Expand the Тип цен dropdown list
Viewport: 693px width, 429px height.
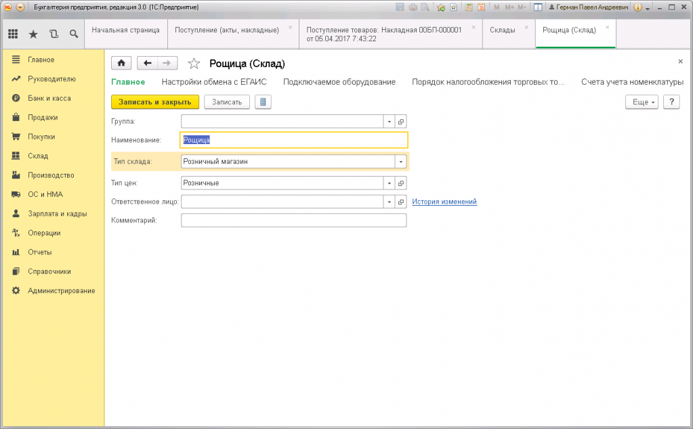(x=389, y=183)
